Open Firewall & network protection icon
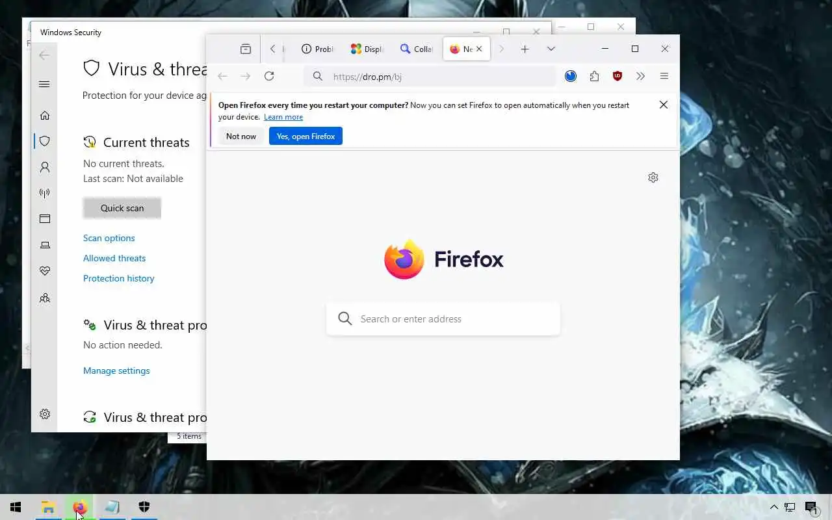Viewport: 832px width, 520px height. 45,193
